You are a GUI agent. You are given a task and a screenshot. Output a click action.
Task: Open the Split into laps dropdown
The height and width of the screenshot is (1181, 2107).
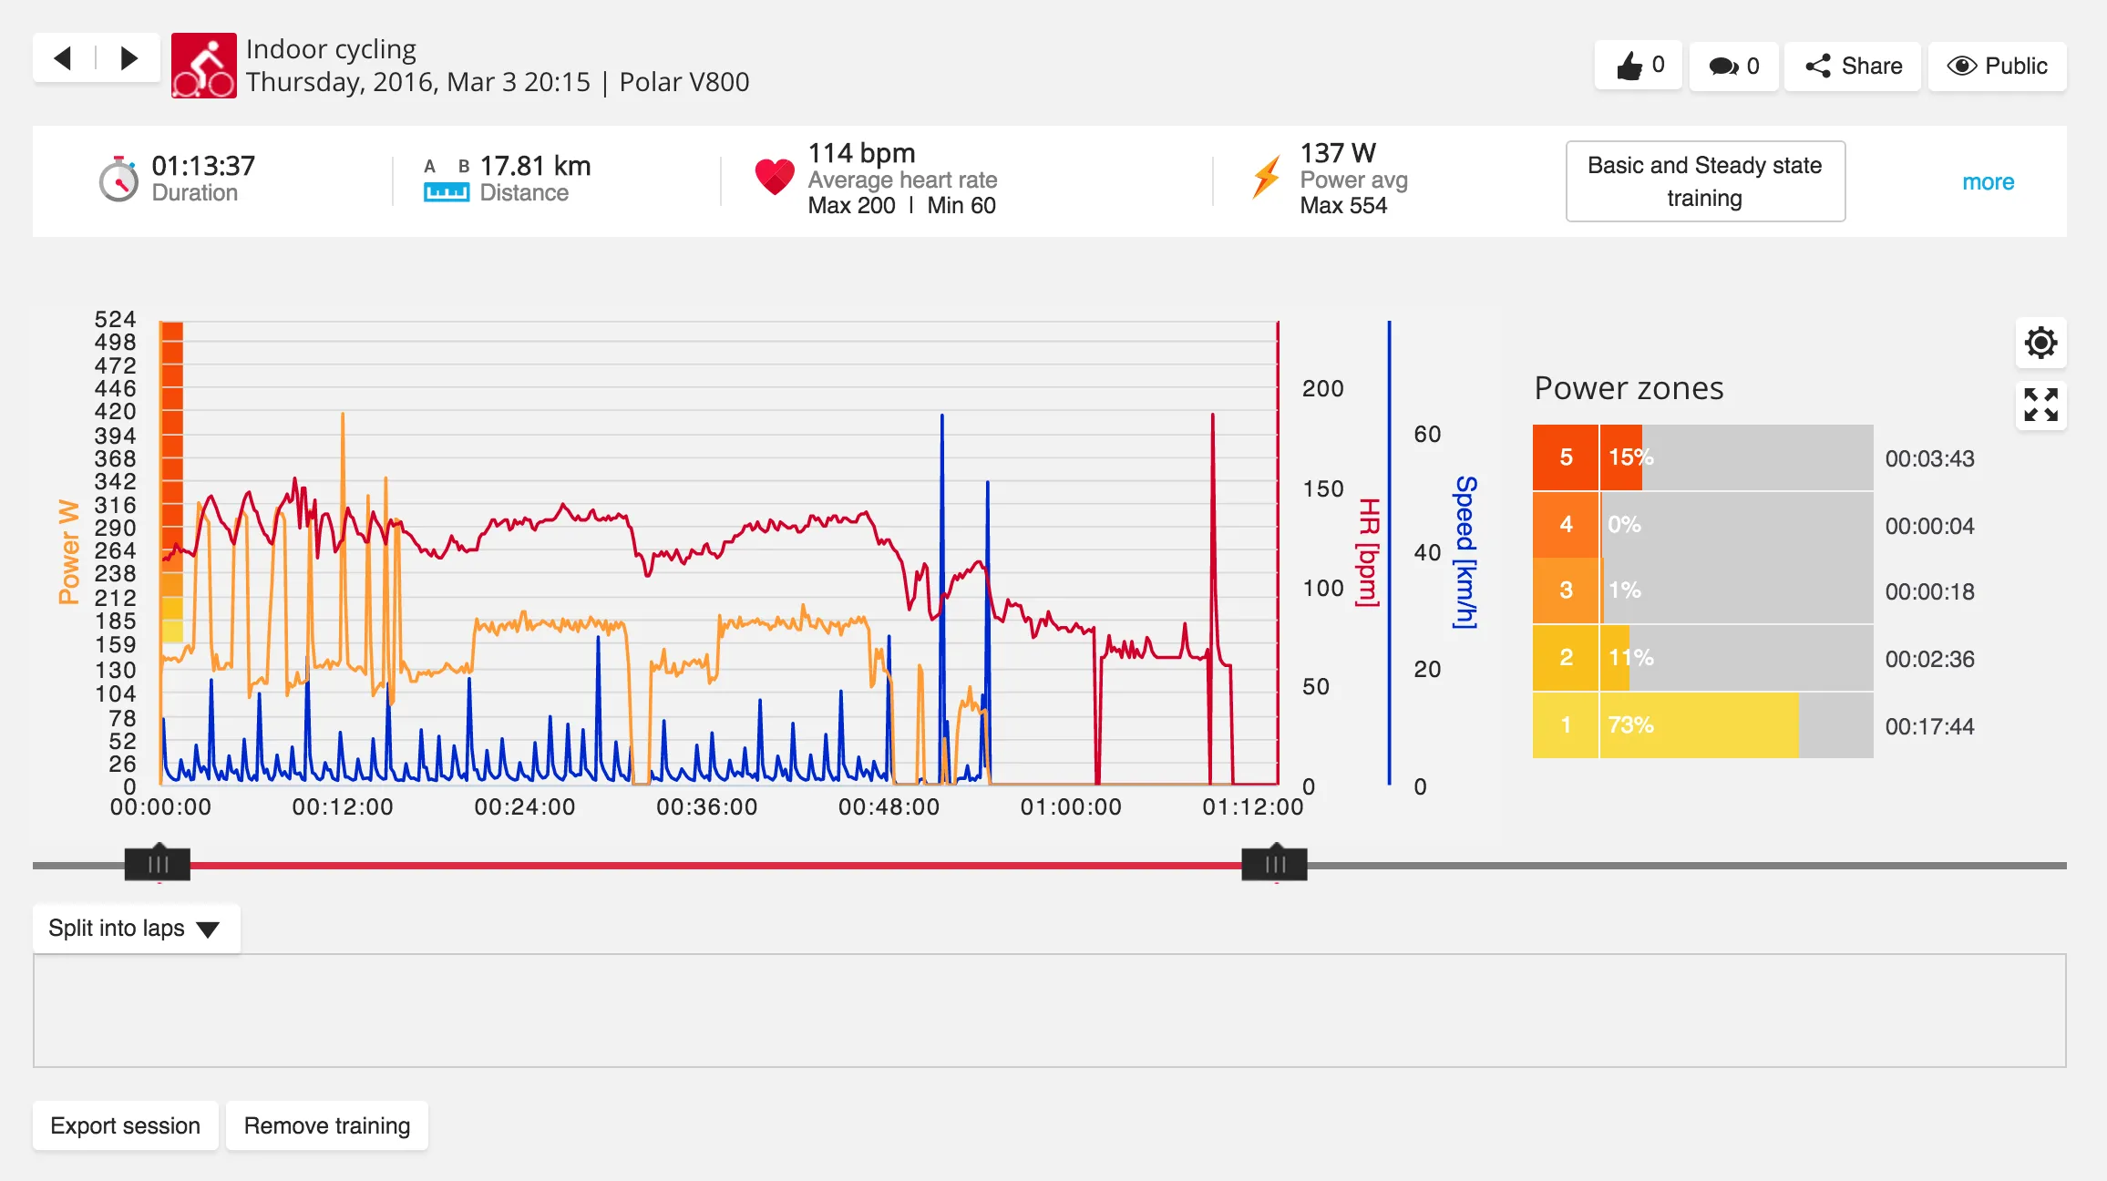[x=134, y=928]
